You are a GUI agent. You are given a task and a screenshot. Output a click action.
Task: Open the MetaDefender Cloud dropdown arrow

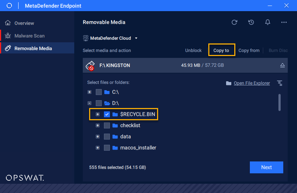point(136,38)
